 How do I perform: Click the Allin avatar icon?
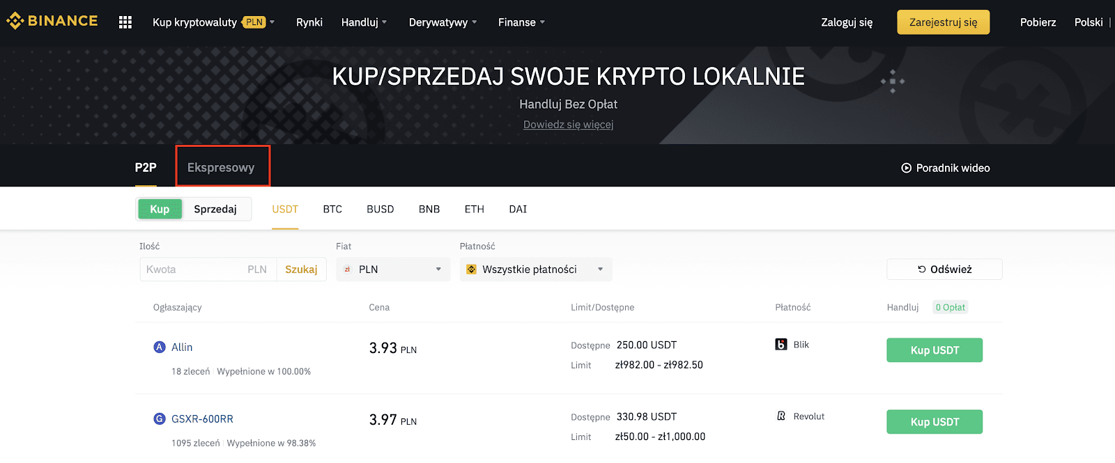[x=160, y=347]
